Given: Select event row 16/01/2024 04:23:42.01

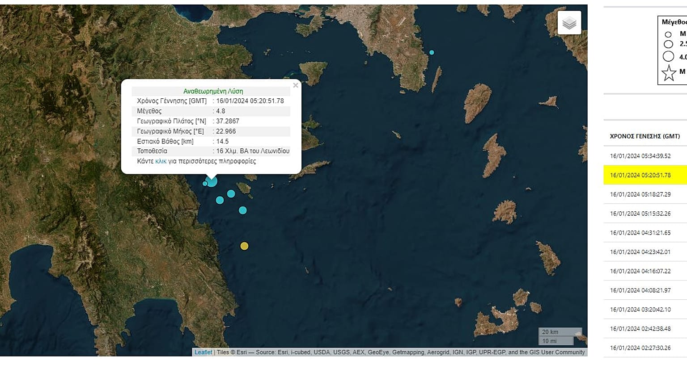Looking at the screenshot, I should [x=645, y=252].
